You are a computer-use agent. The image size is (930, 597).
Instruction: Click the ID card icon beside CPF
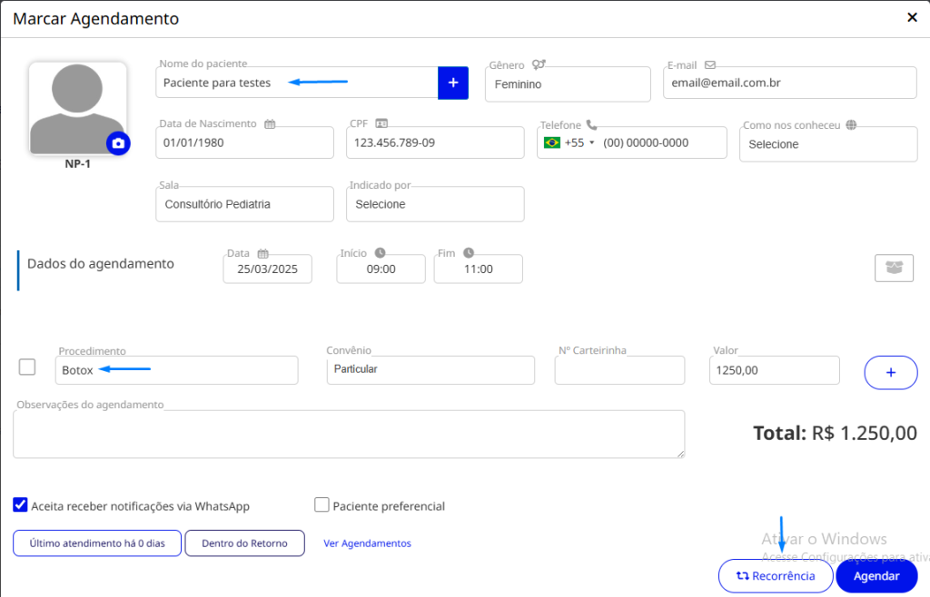(381, 123)
